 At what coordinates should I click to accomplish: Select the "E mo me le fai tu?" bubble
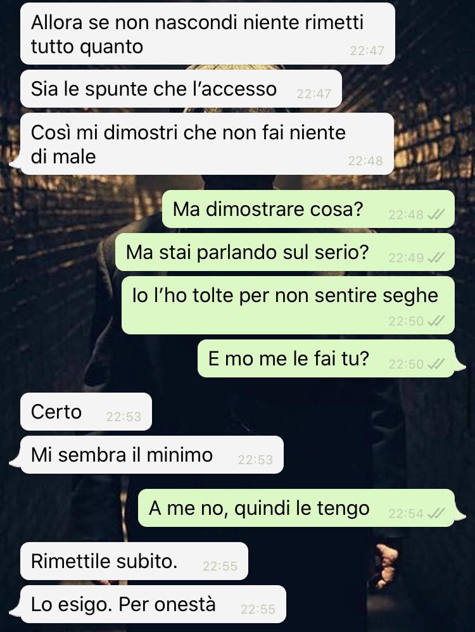(326, 358)
